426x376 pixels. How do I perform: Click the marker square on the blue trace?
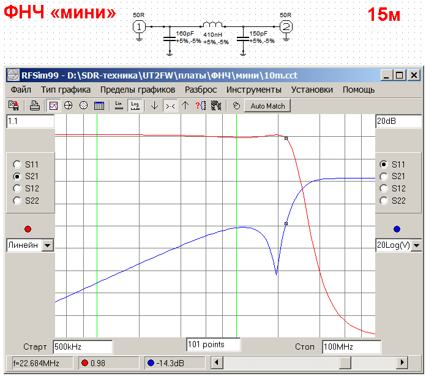286,223
